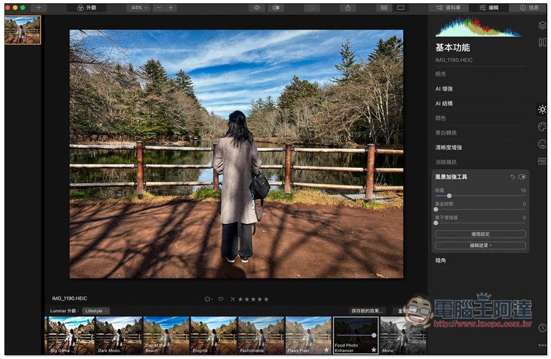Select the Professional PRO icon

tap(542, 161)
